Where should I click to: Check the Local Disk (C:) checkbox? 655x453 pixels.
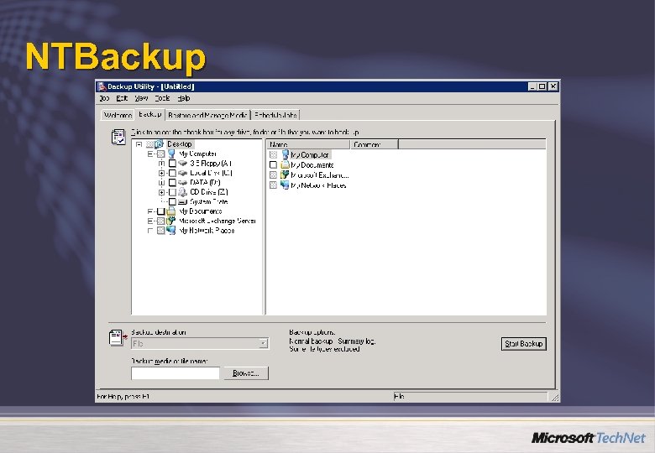coord(172,173)
